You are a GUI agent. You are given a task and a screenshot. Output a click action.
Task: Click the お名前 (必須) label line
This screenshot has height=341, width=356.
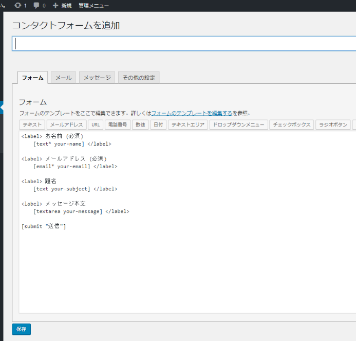[x=52, y=136]
